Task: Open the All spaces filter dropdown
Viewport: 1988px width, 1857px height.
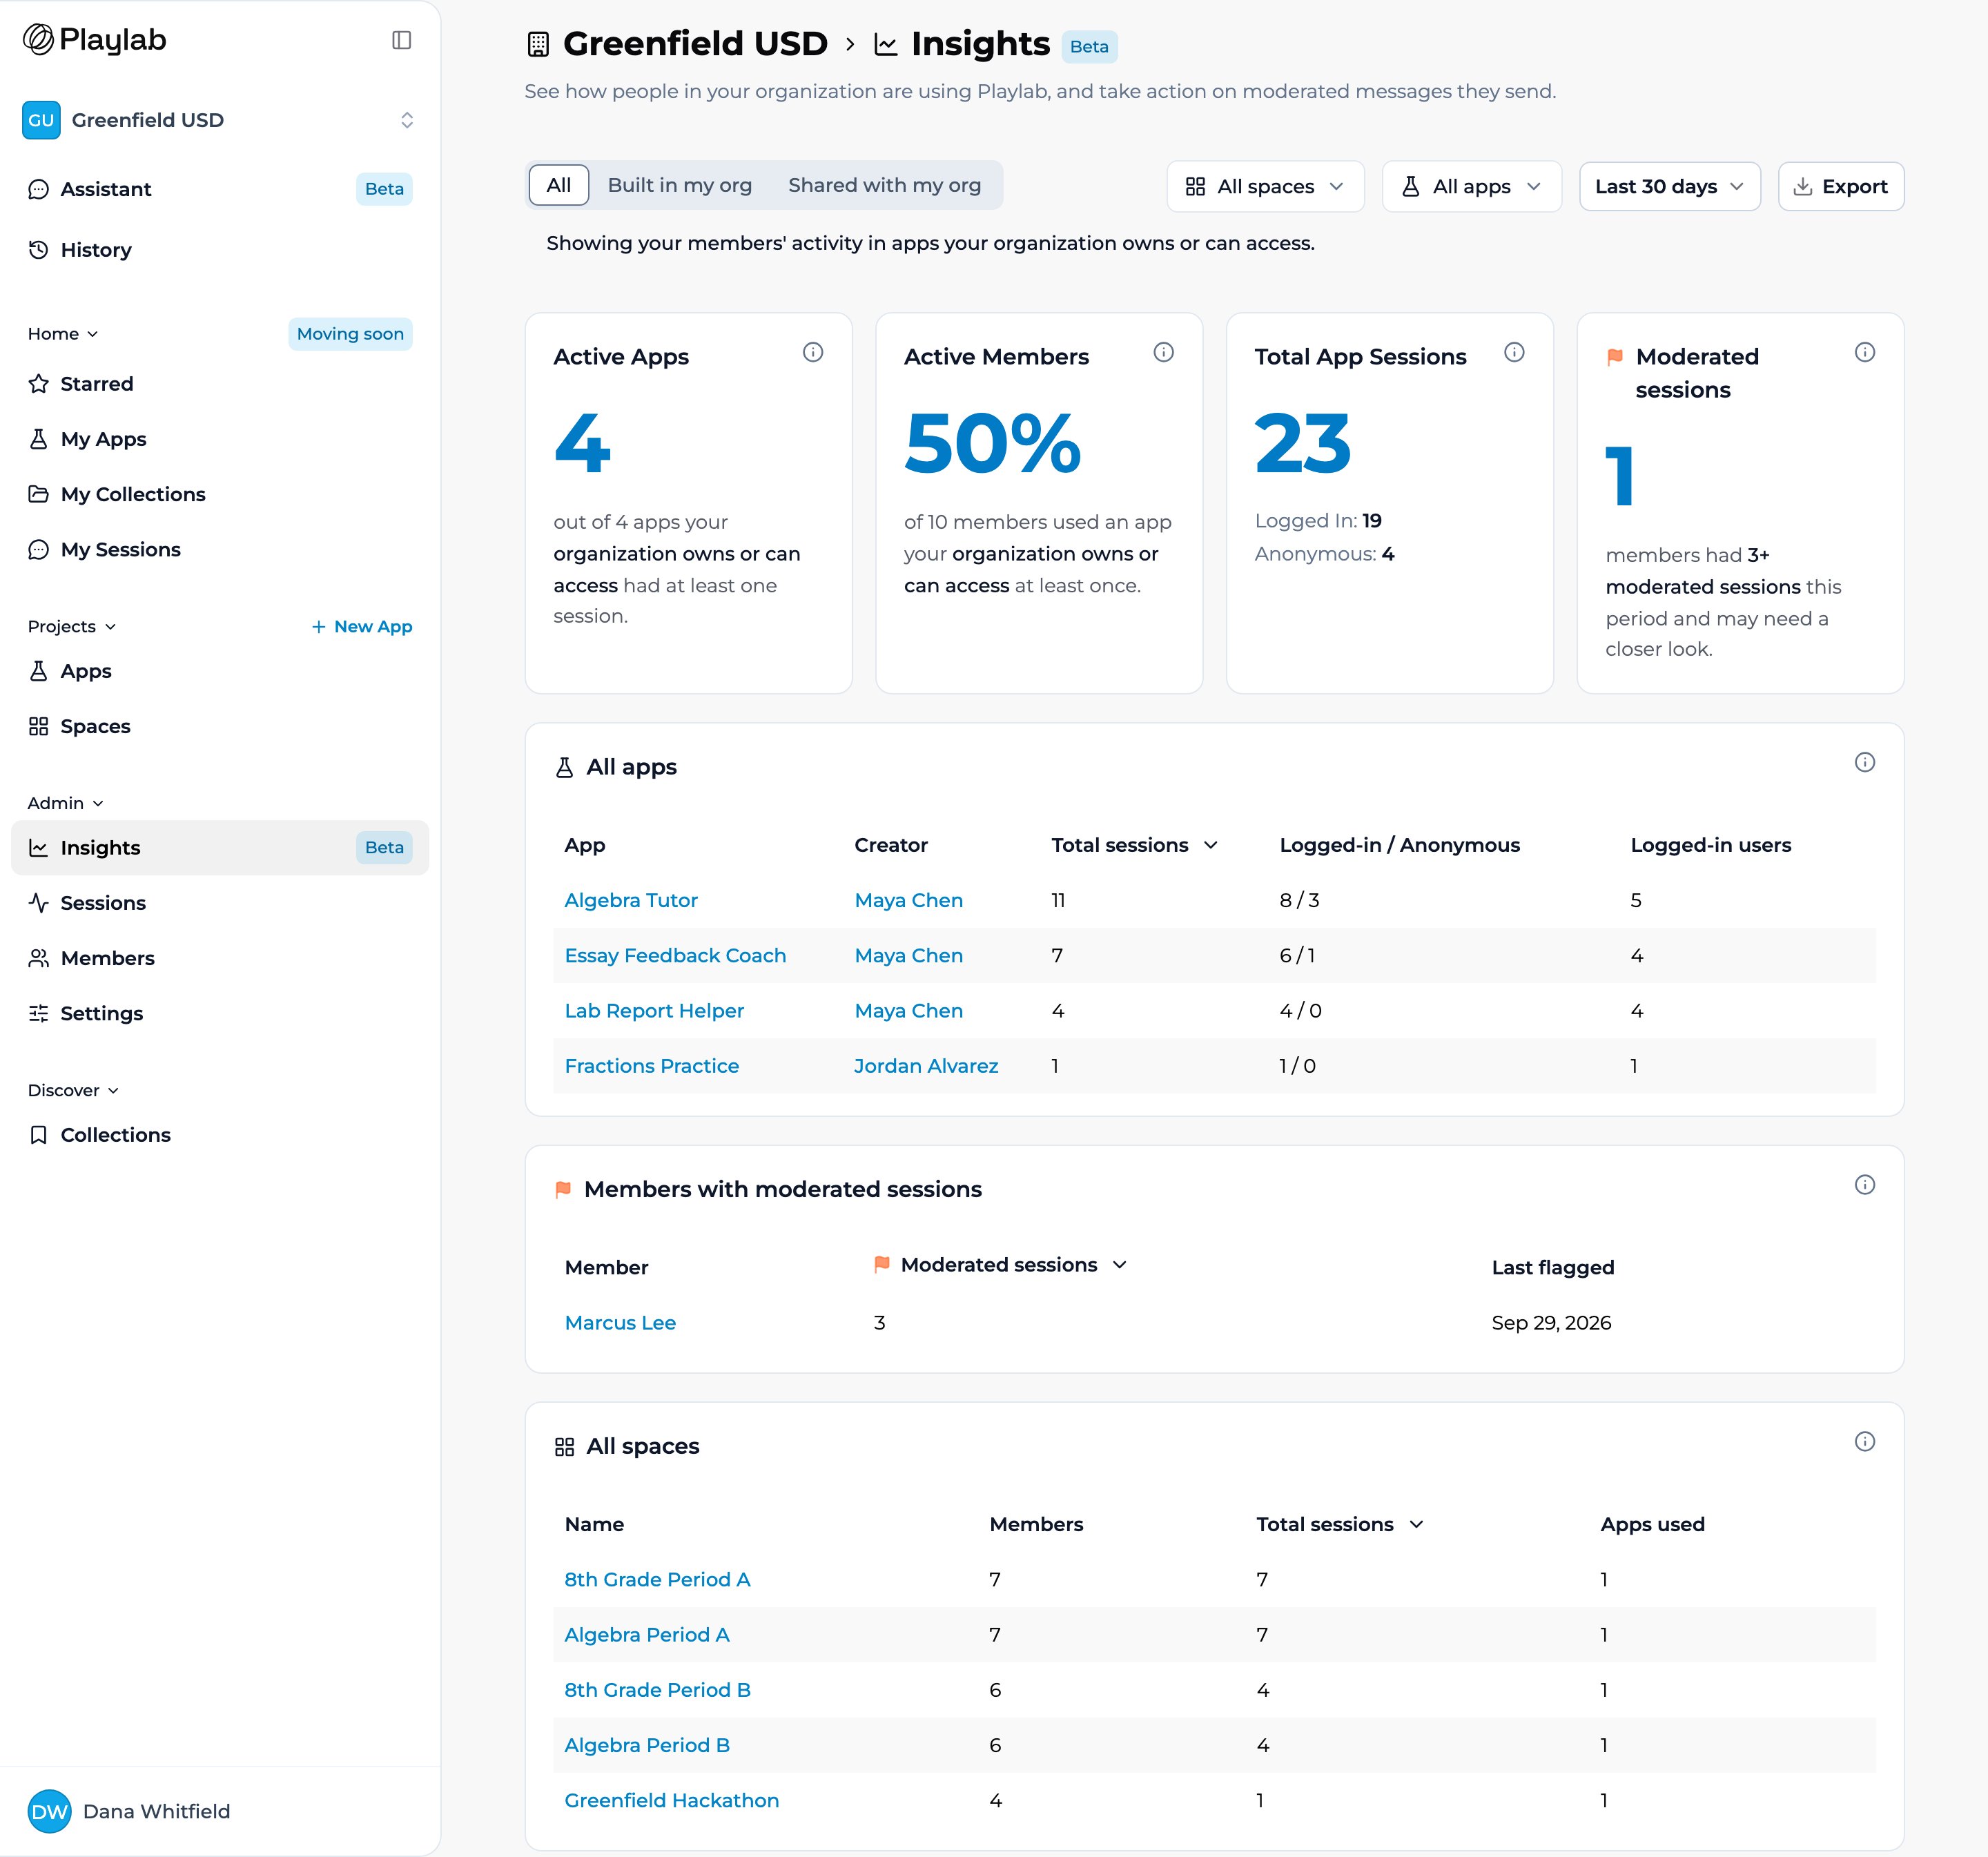Action: point(1265,186)
